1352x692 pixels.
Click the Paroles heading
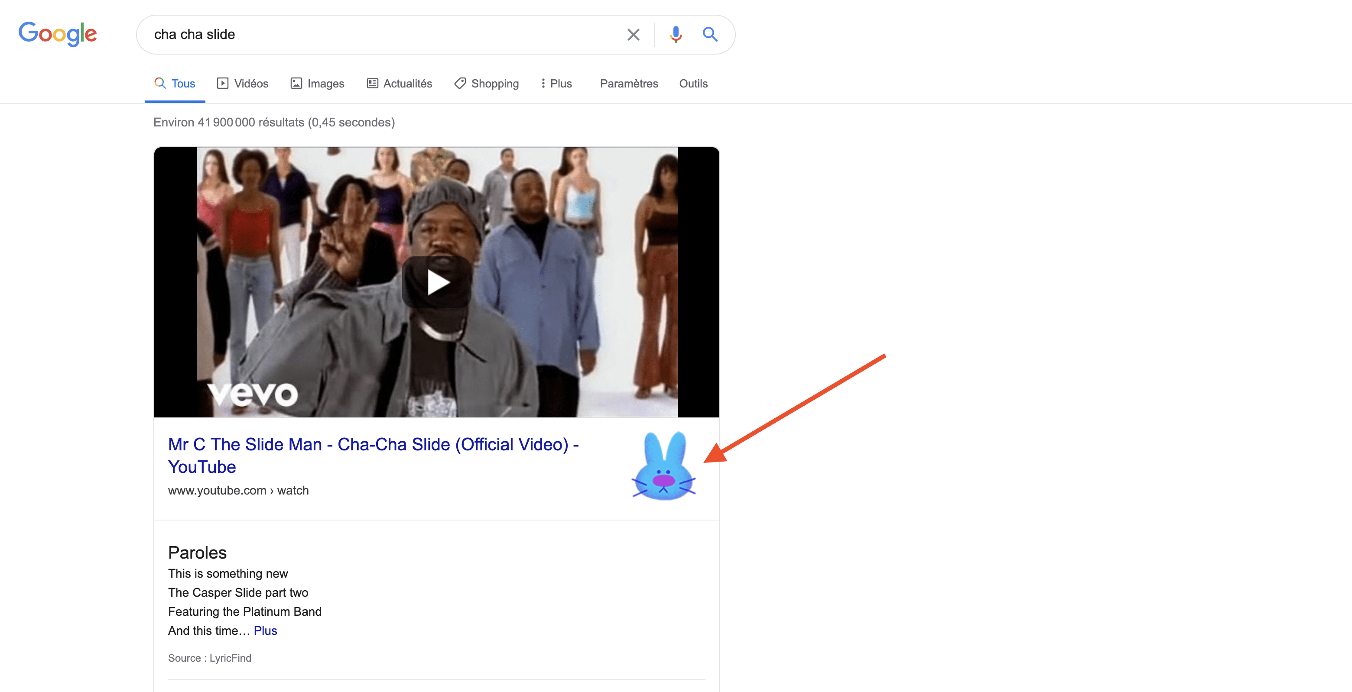click(x=197, y=553)
